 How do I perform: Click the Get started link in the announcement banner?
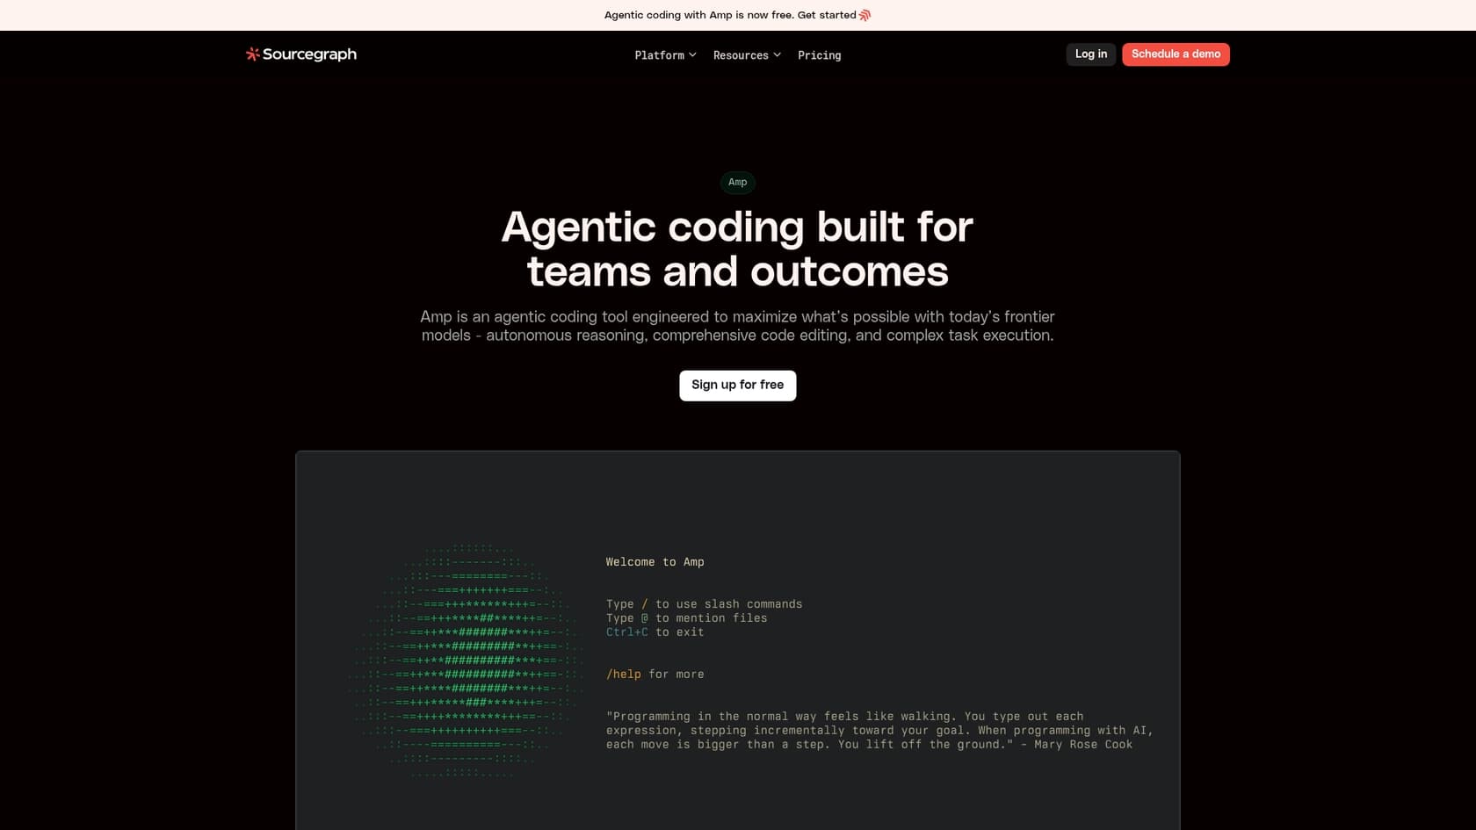[827, 14]
